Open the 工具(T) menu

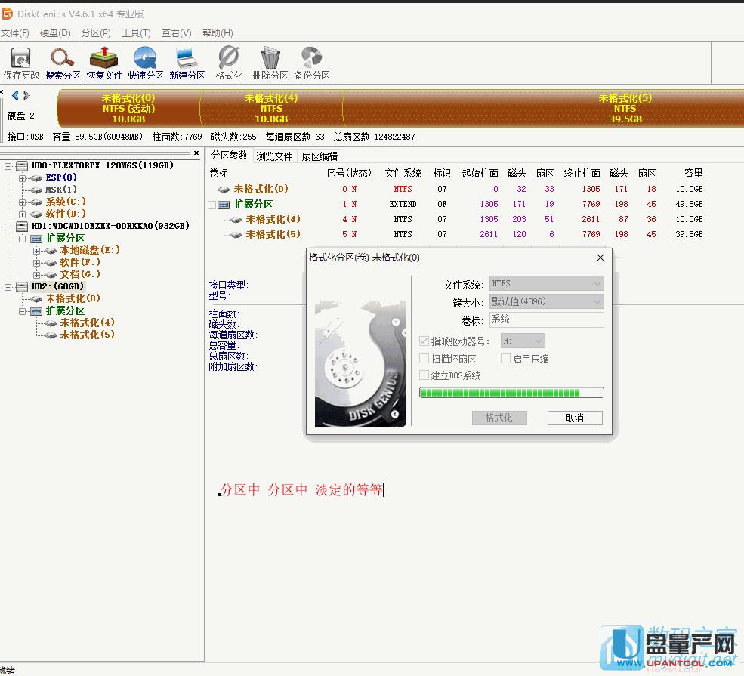pos(136,33)
